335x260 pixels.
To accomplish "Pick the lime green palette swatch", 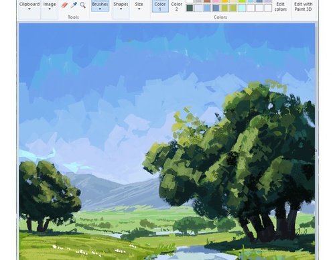I will click(242, 1).
